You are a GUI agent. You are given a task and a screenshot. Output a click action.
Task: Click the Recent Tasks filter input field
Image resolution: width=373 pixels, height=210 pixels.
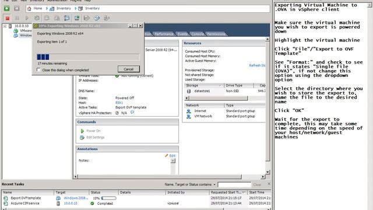click(x=234, y=185)
